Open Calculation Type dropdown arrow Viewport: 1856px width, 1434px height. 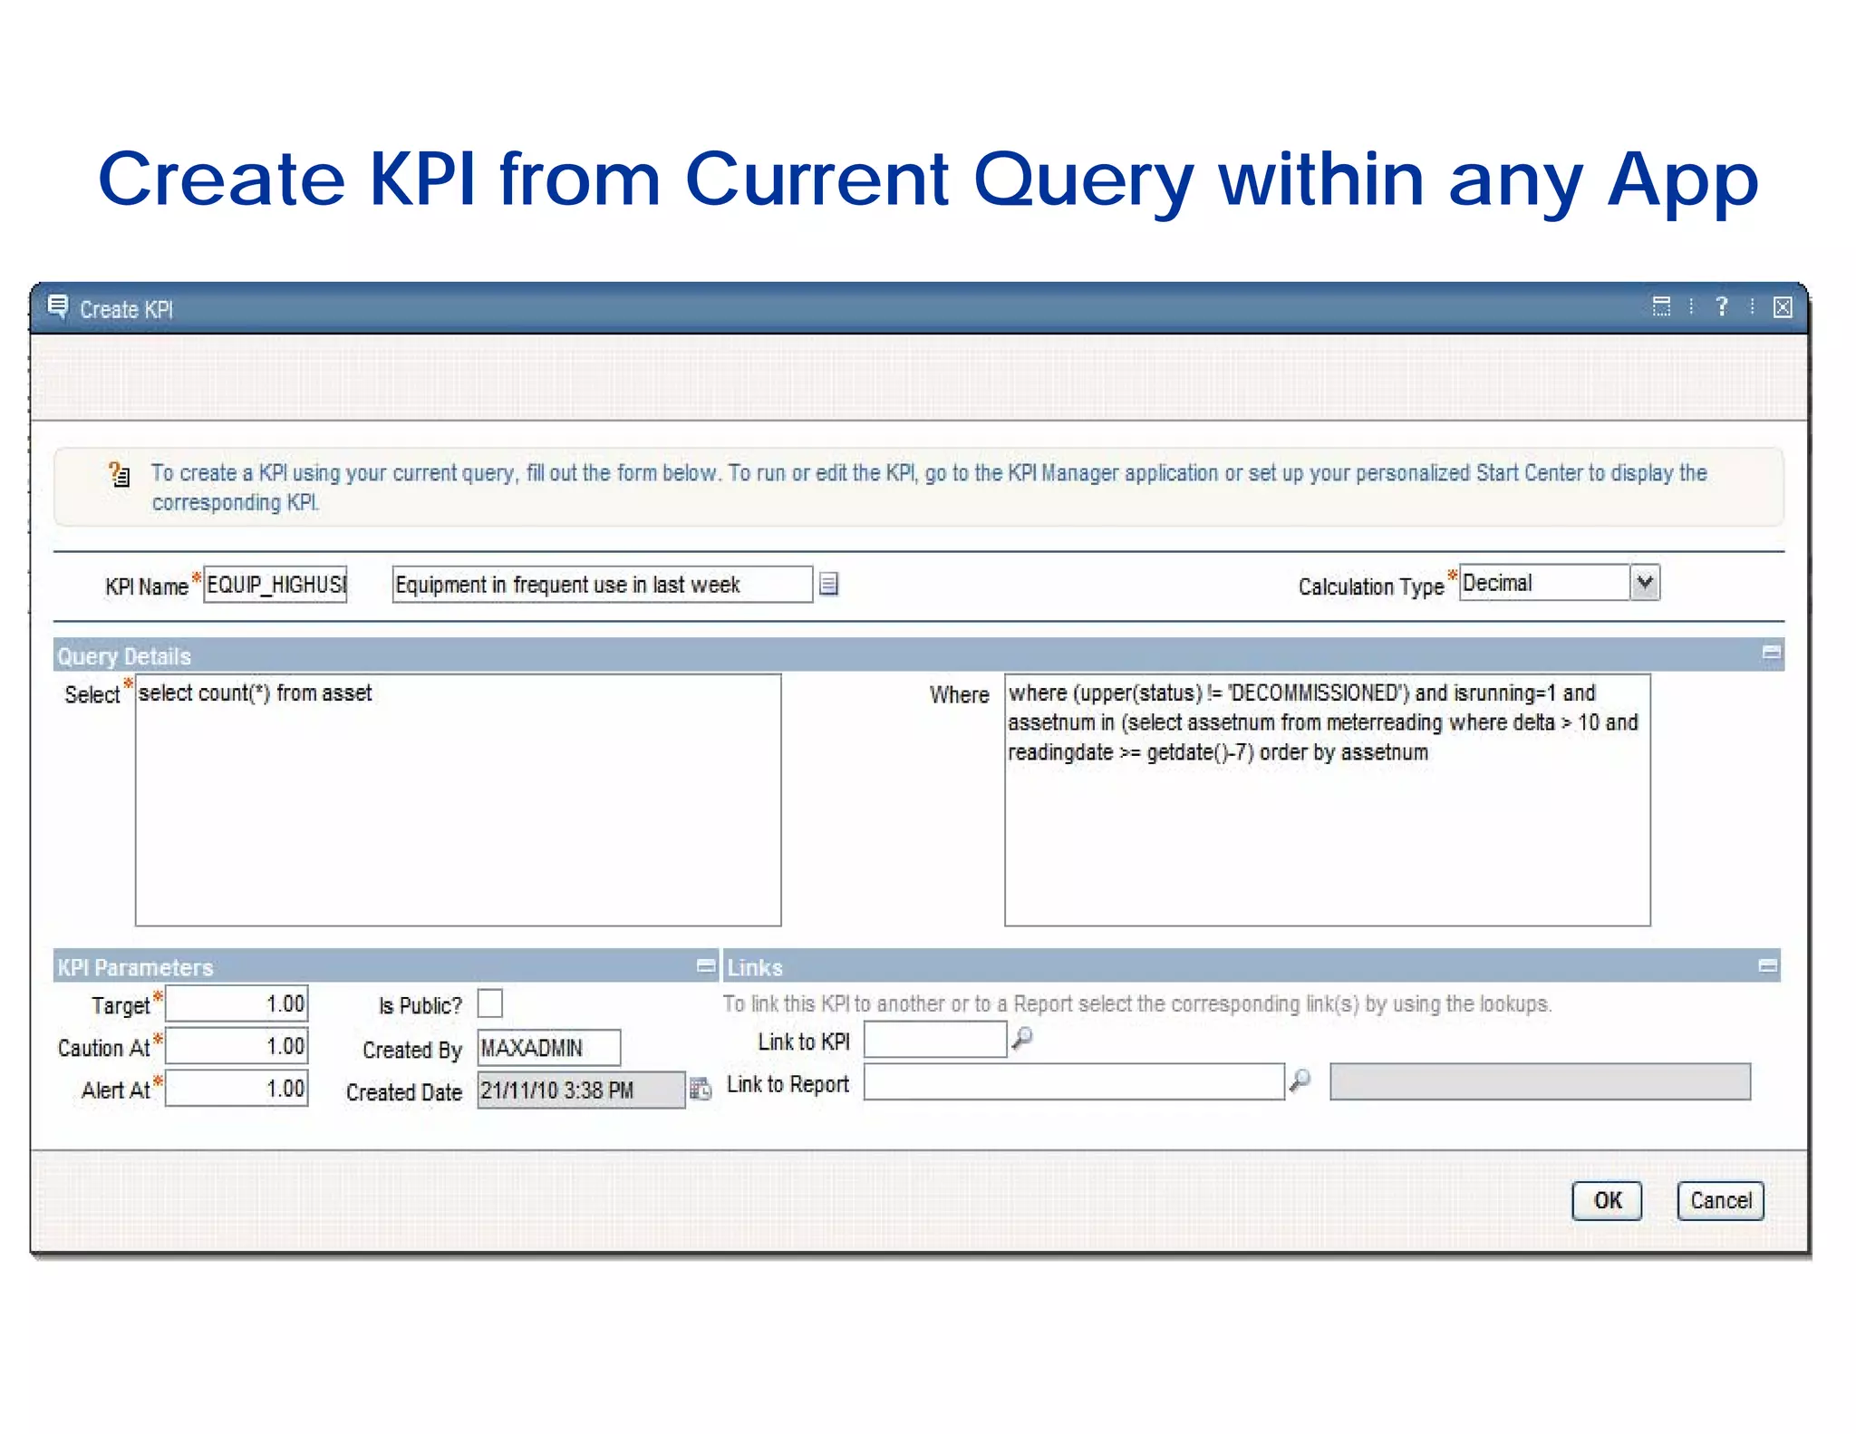[1645, 582]
